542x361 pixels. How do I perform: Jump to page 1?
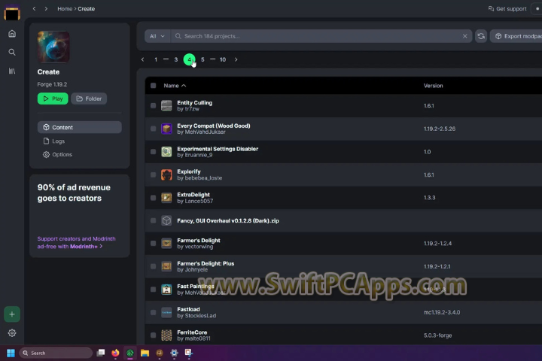(156, 59)
